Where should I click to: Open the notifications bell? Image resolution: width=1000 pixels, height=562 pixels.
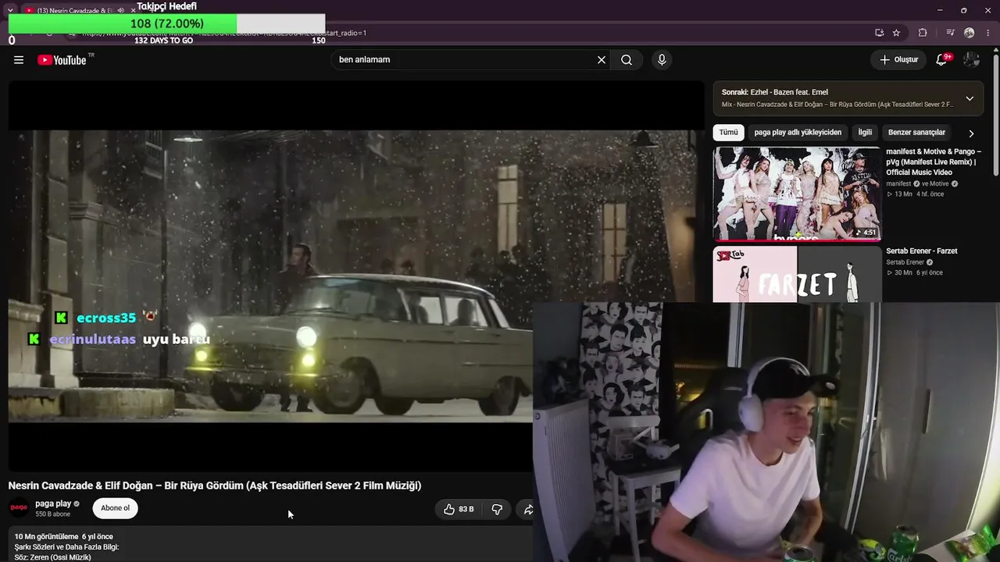point(942,60)
